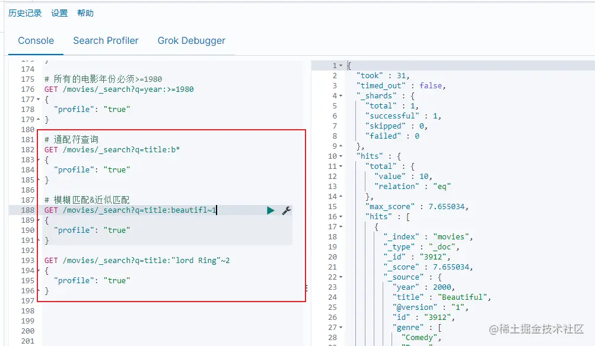Click the comment '# 模糊匹配&近似匹配'
Screen dimensions: 595x346
(x=87, y=200)
